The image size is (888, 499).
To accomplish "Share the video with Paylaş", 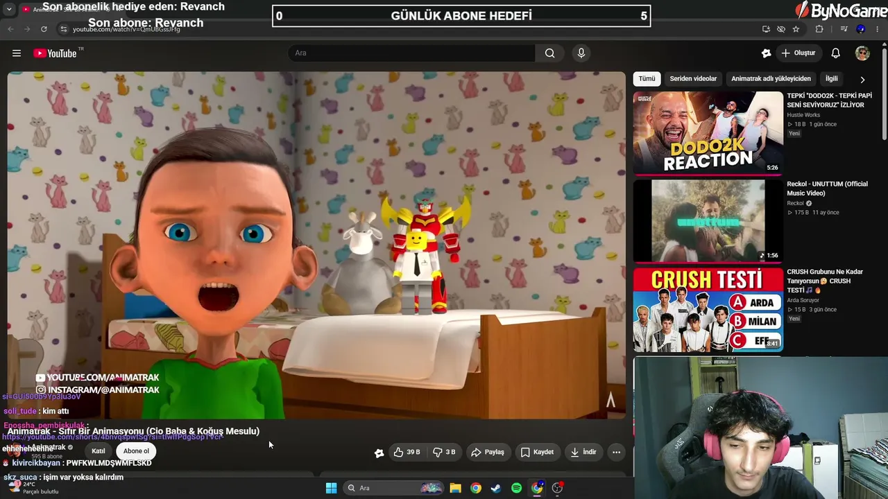I will tap(488, 452).
